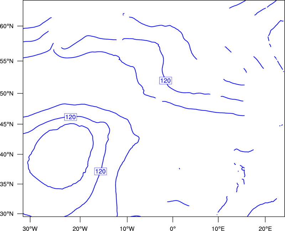Click the 55°N latitude label
This screenshot has height=231, width=285.
click(7, 61)
